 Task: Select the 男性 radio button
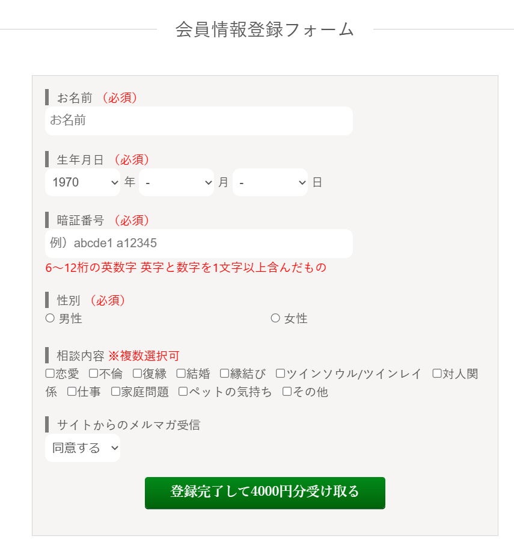pyautogui.click(x=50, y=318)
